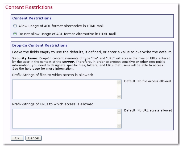
Task: Click the down arrow of the URLs text area scrollbar
Action: click(x=119, y=126)
